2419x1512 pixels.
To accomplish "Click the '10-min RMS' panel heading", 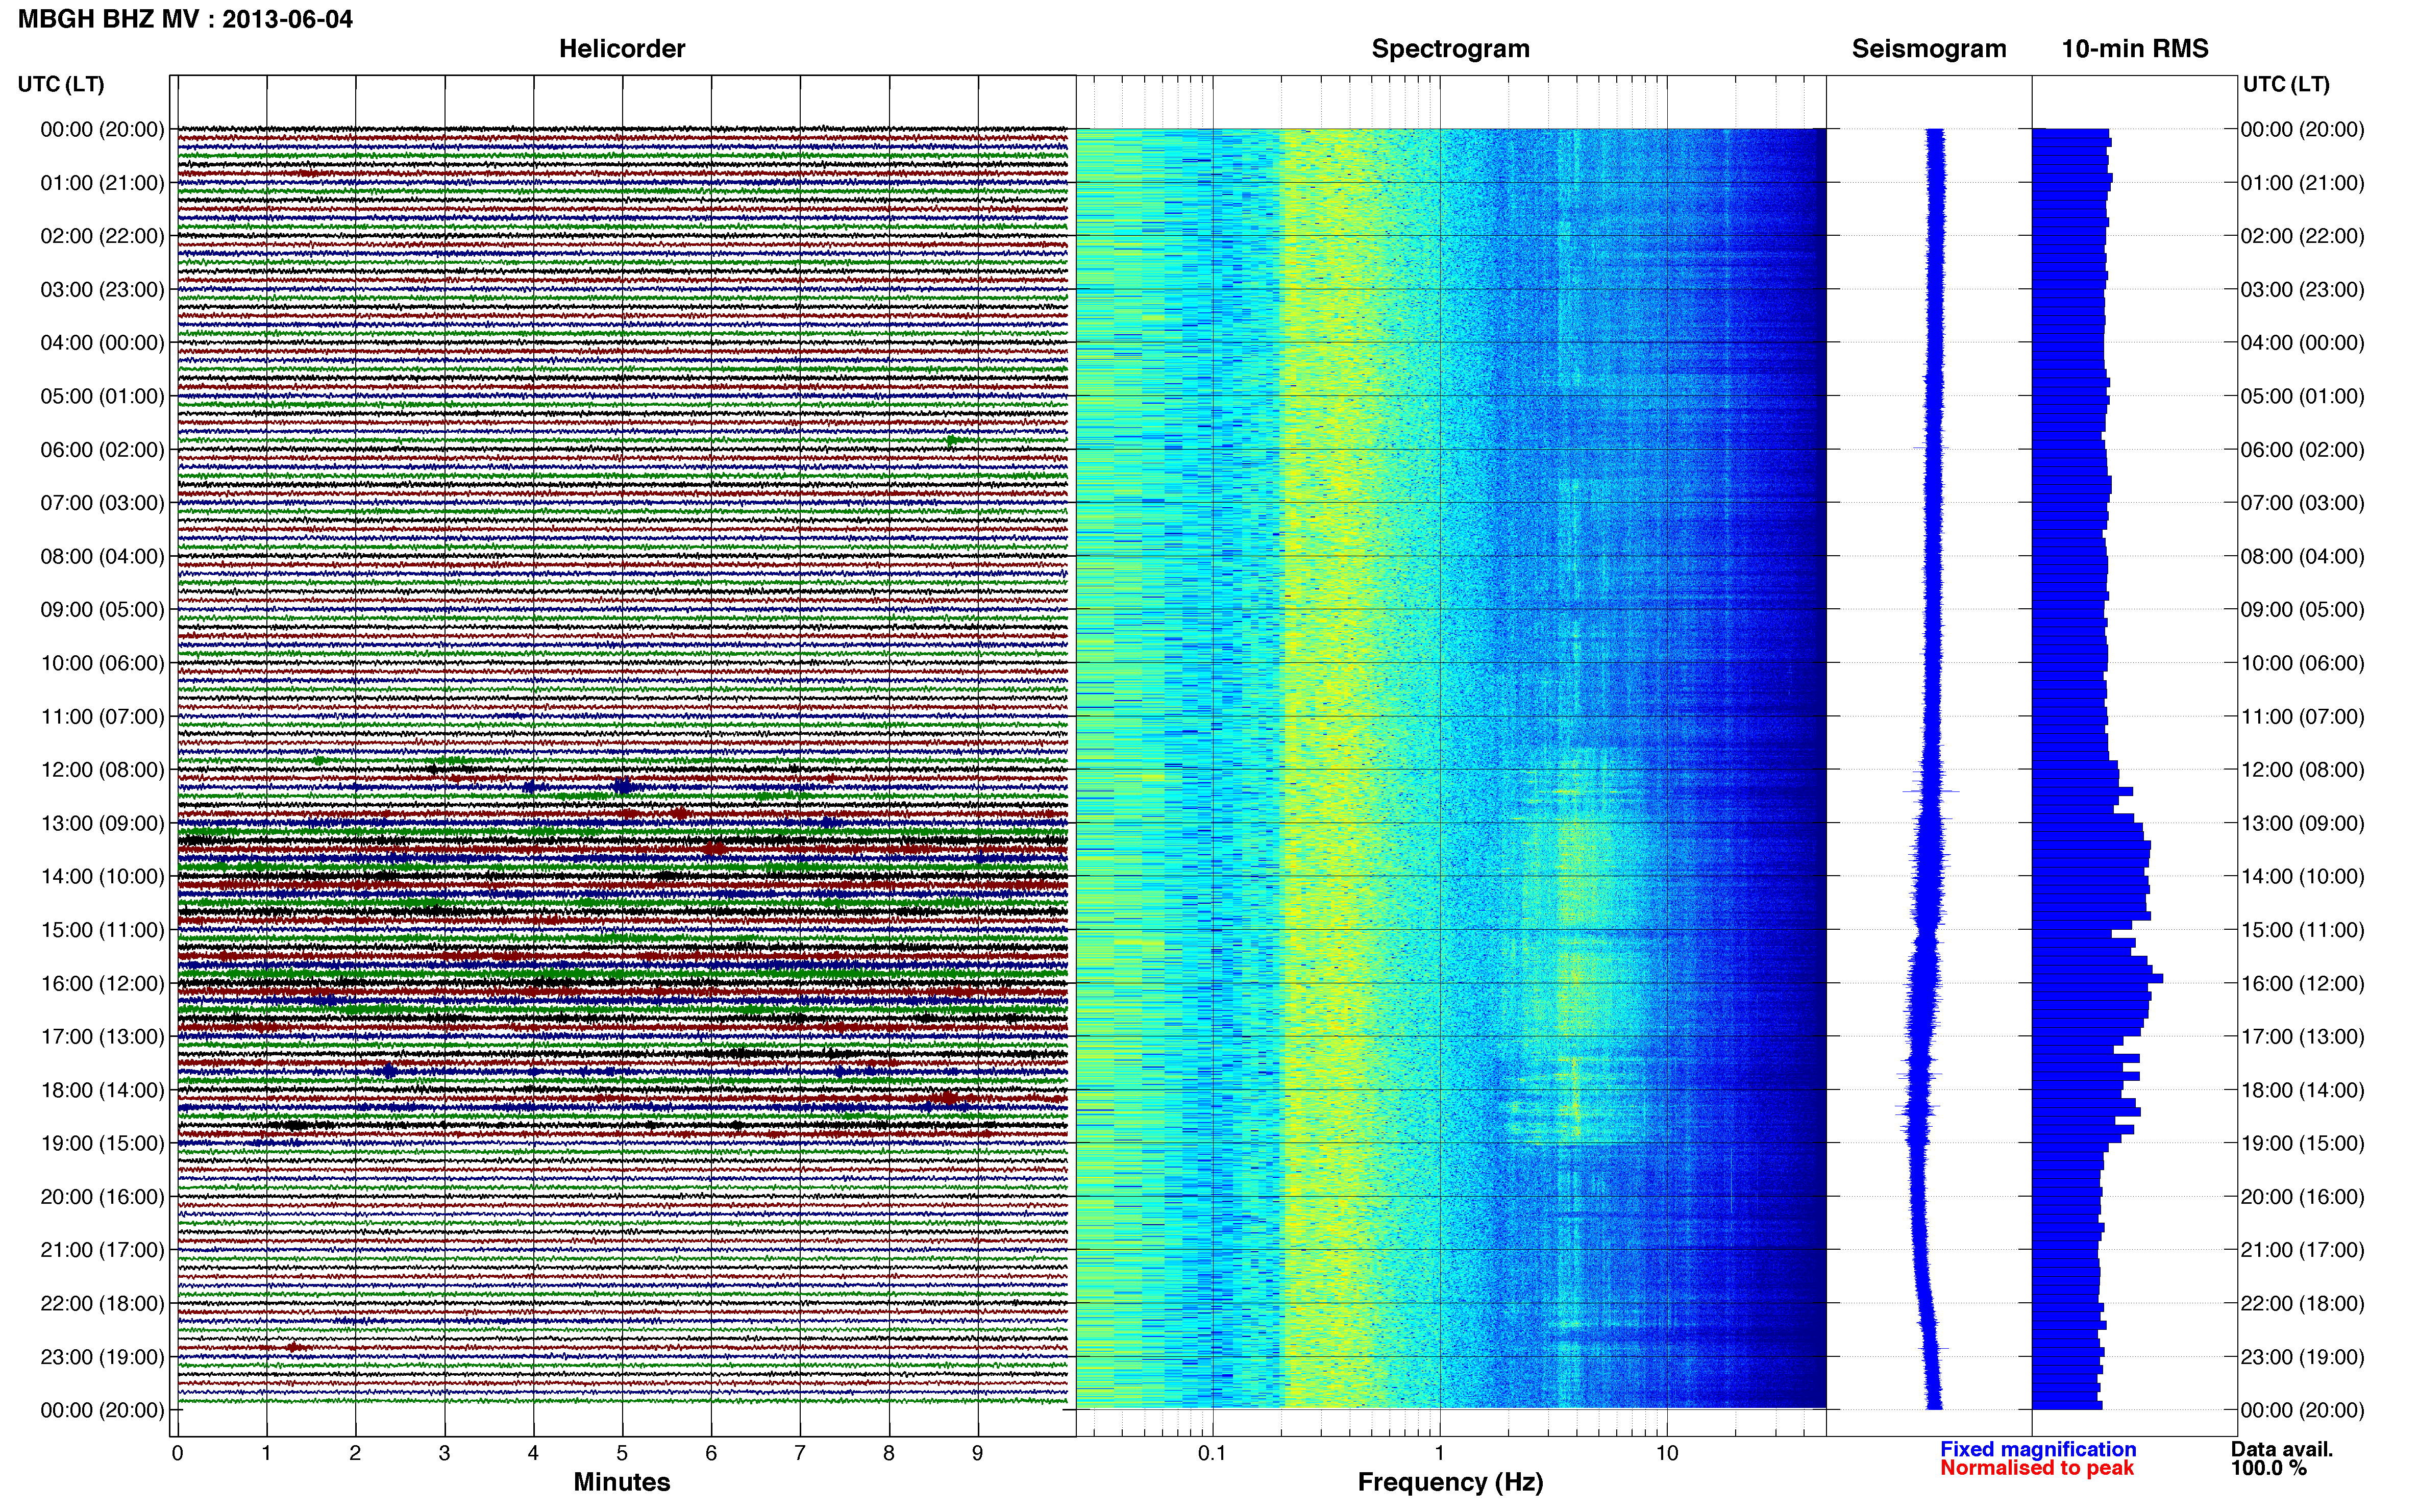I will tap(2135, 49).
